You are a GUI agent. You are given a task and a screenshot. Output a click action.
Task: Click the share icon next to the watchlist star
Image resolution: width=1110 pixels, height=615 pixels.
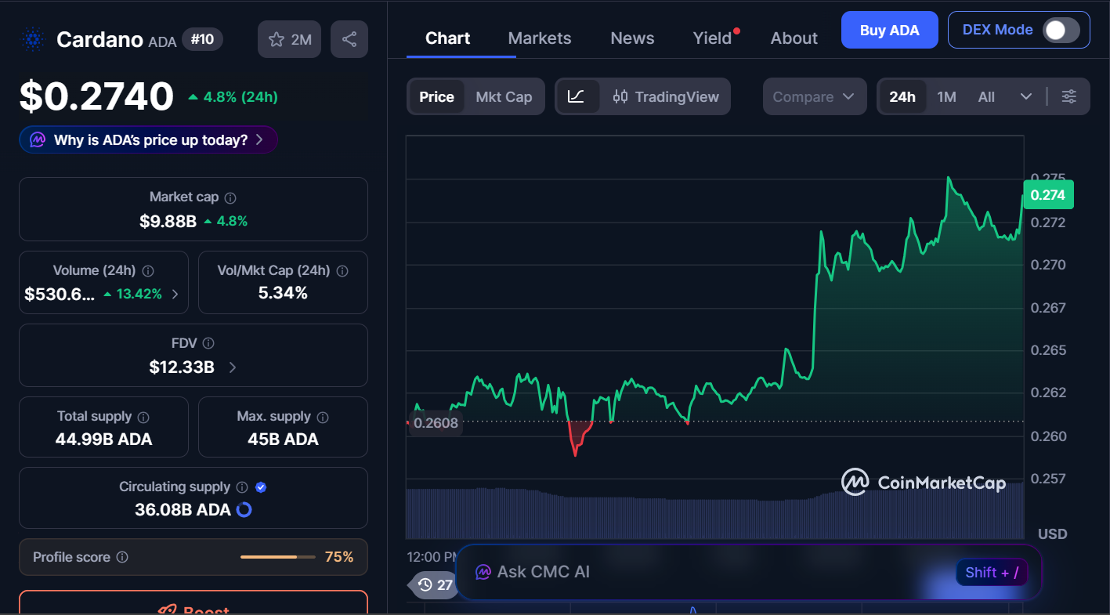[349, 38]
